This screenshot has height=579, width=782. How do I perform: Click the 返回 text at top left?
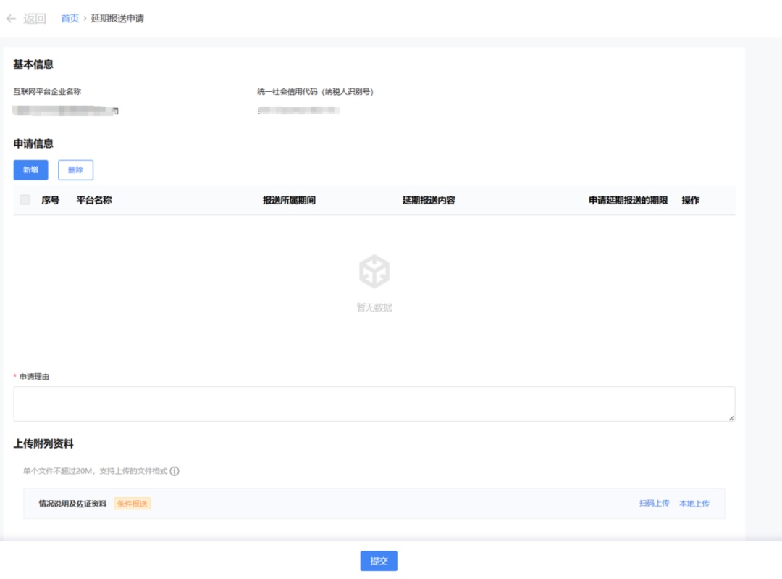click(x=34, y=19)
